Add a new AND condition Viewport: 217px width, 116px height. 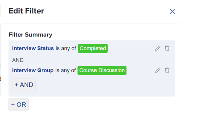(24, 85)
